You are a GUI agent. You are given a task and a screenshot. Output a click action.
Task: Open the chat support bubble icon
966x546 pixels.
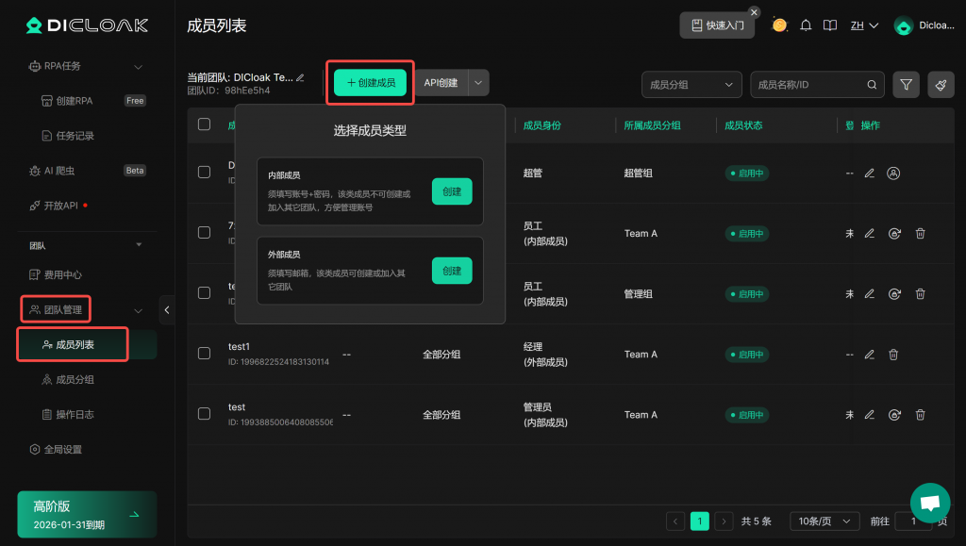click(x=929, y=503)
